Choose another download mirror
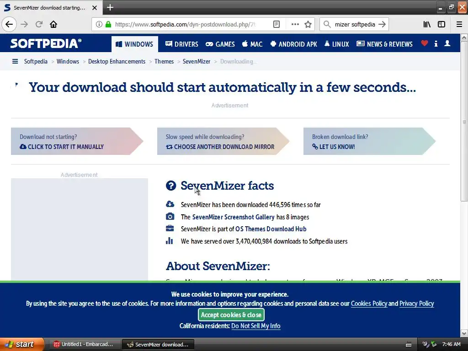 pos(220,147)
